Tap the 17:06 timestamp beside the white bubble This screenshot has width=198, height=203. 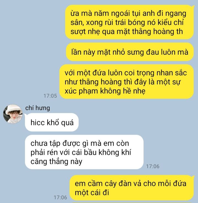(153, 166)
